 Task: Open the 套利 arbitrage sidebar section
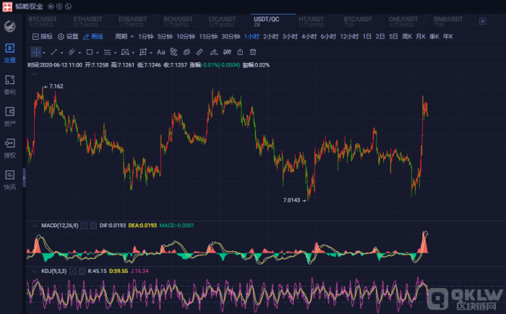(9, 85)
